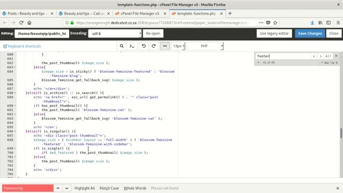
Task: Toggle Highlight All in find bar
Action: point(85,188)
